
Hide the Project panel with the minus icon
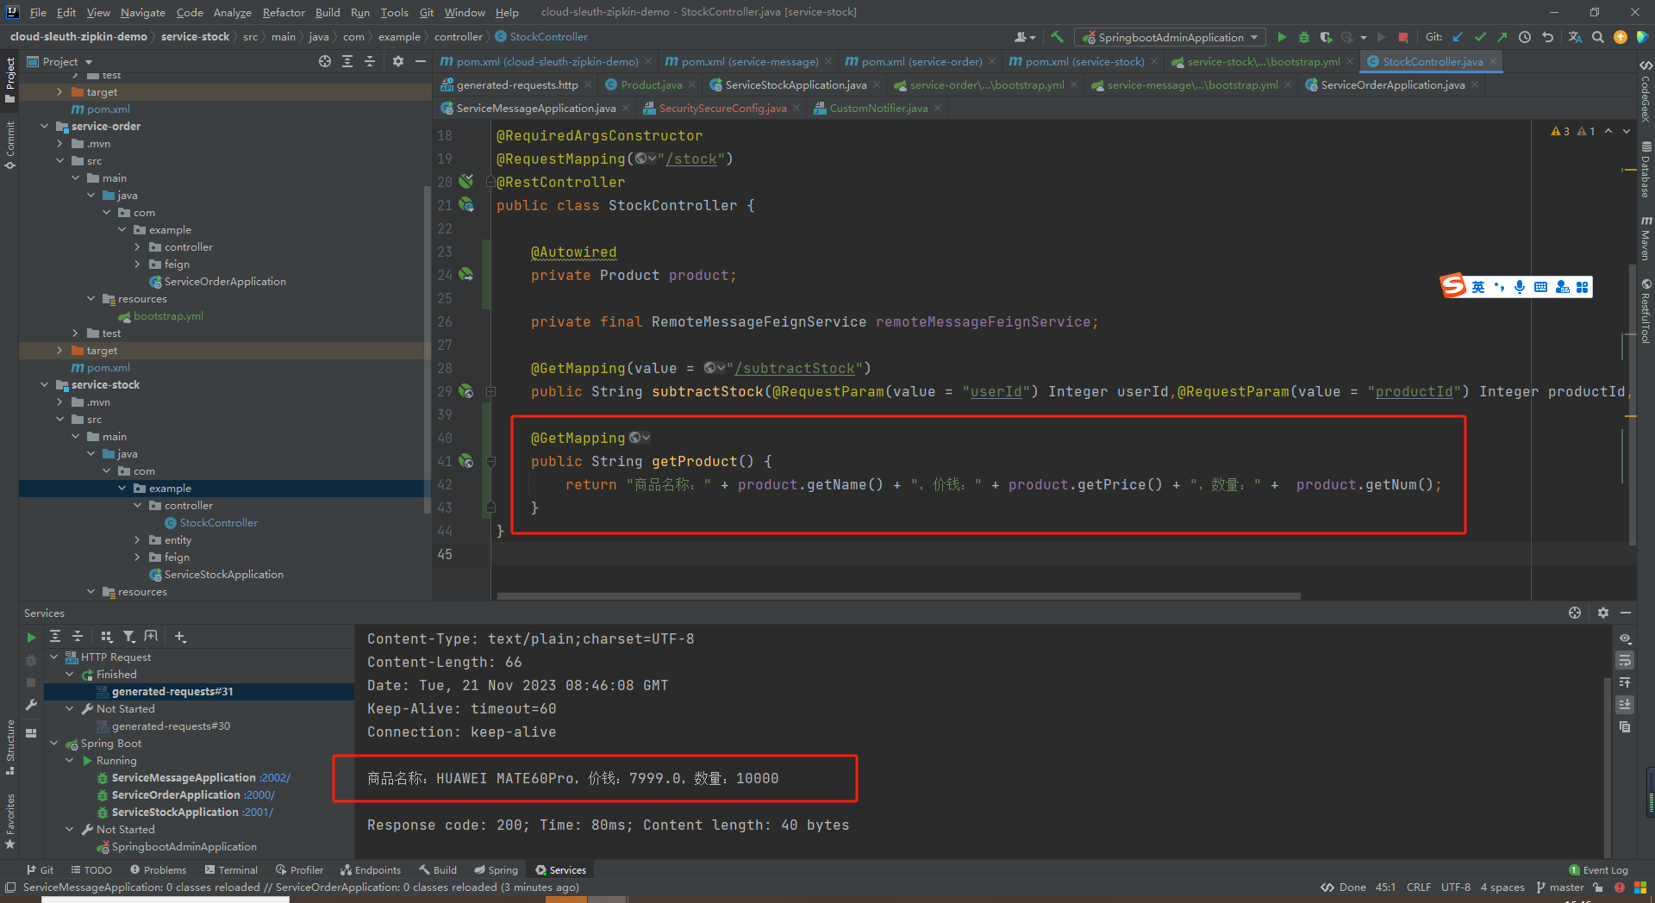(421, 61)
